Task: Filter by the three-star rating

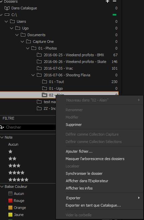Action: (14, 165)
